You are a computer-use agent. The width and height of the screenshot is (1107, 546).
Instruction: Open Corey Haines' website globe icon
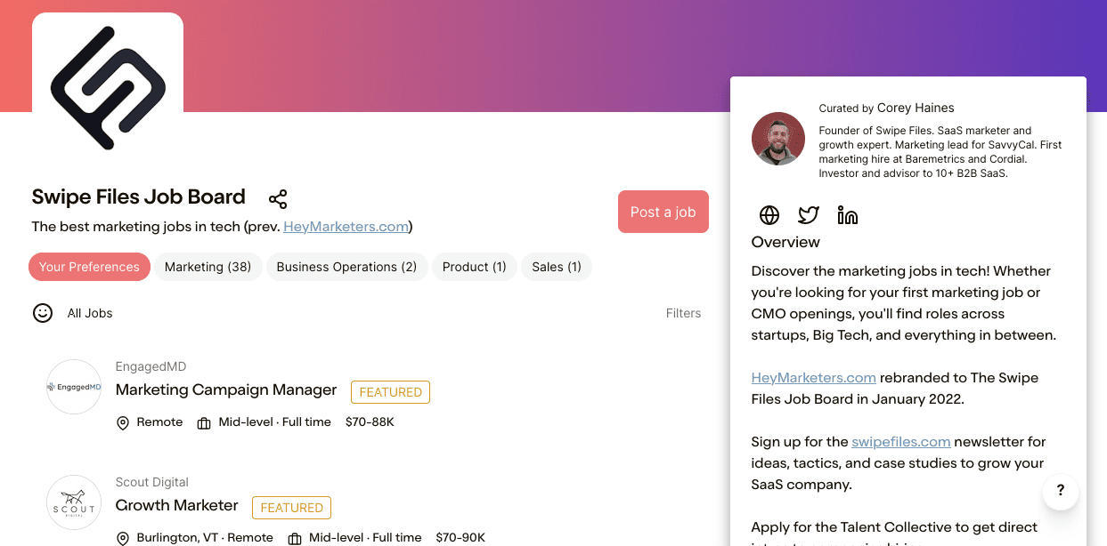[769, 215]
